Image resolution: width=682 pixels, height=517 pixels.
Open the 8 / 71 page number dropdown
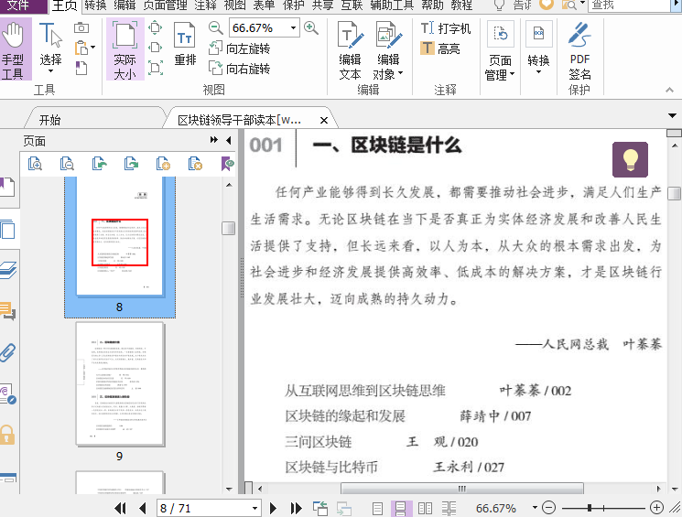[x=254, y=508]
